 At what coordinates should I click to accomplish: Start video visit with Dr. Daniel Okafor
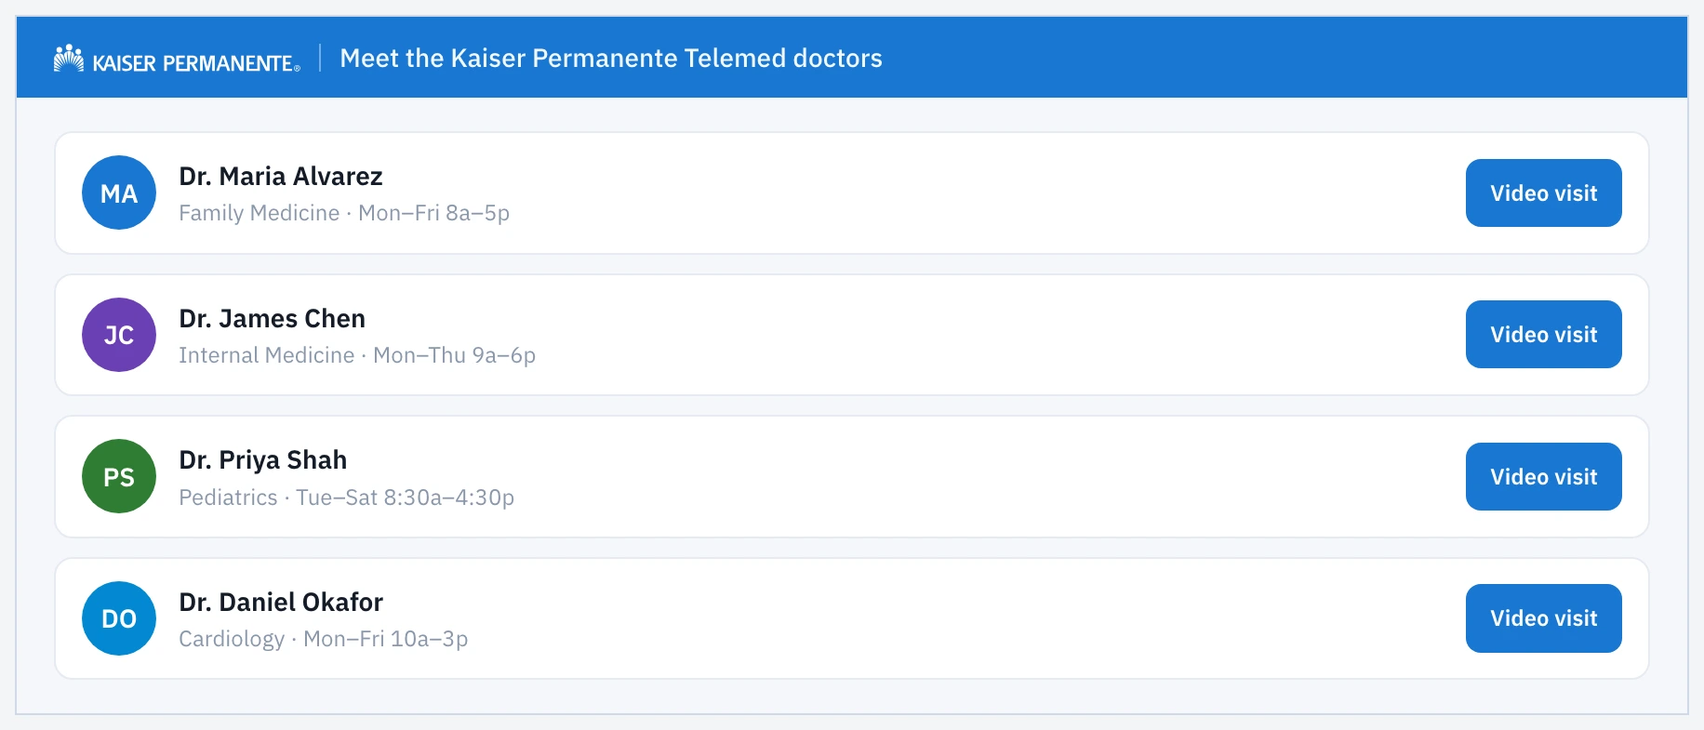point(1543,618)
